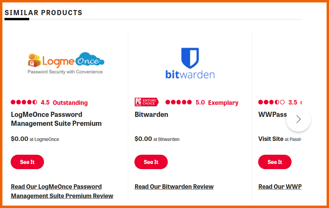Advance carousel with the next arrow
Screen dimensions: 329x208
pyautogui.click(x=298, y=119)
